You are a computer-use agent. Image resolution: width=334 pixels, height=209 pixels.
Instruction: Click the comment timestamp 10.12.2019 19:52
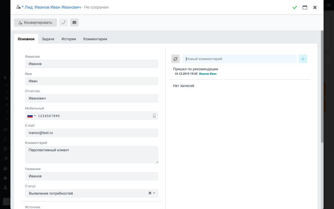[186, 74]
